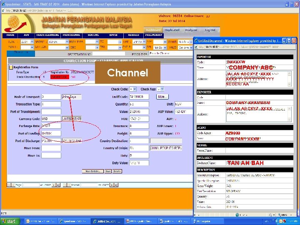Image resolution: width=300 pixels, height=225 pixels.
Task: Click the Mode of Transport code field
Action: click(x=51, y=97)
